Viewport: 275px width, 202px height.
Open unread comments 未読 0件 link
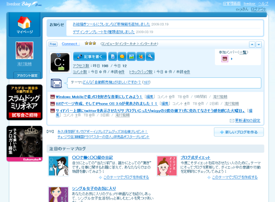(122, 72)
